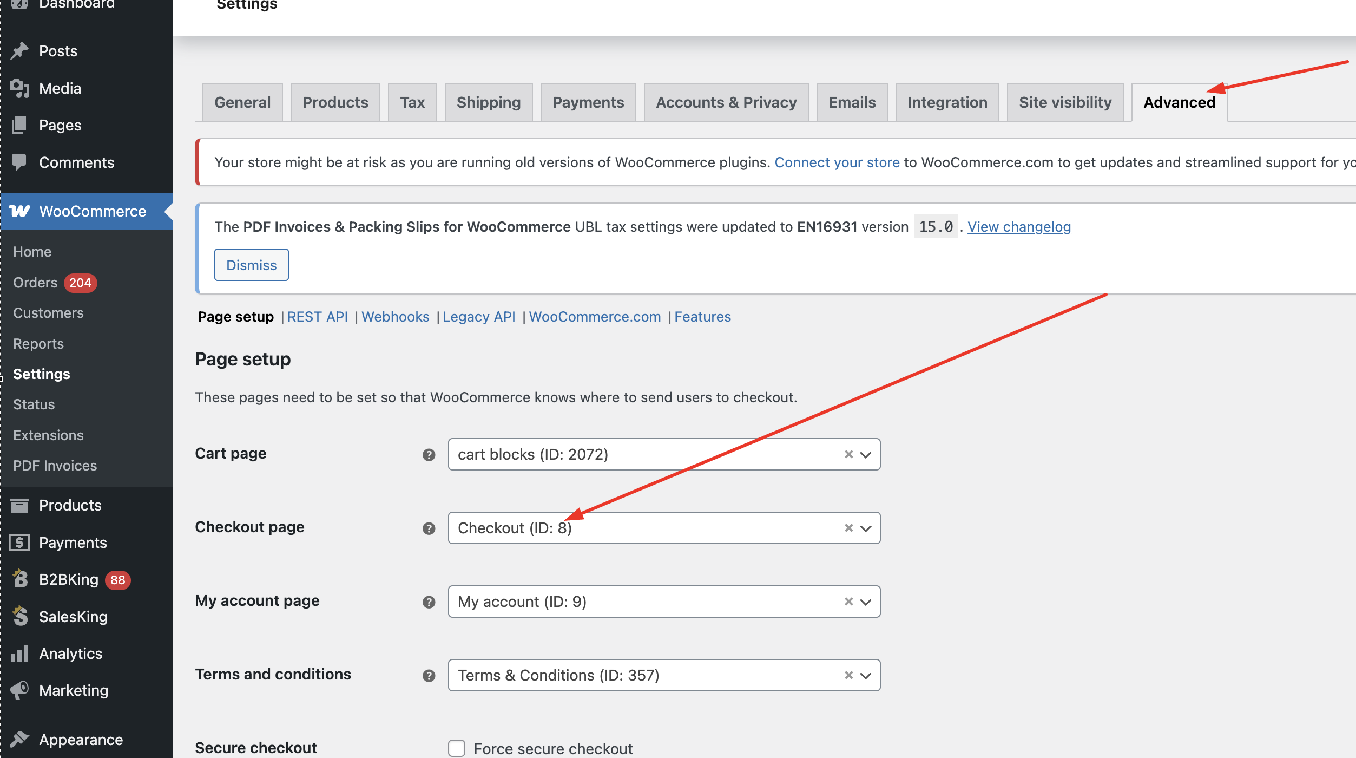Viewport: 1356px width, 758px height.
Task: Clear the Terms & Conditions selection
Action: (848, 675)
